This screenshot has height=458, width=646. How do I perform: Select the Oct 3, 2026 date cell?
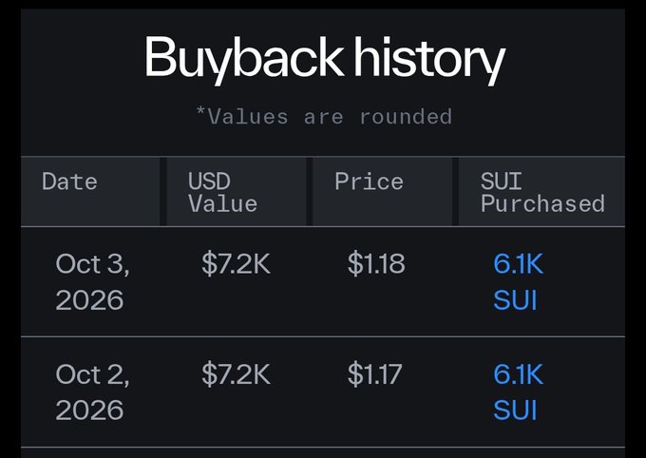click(x=92, y=281)
